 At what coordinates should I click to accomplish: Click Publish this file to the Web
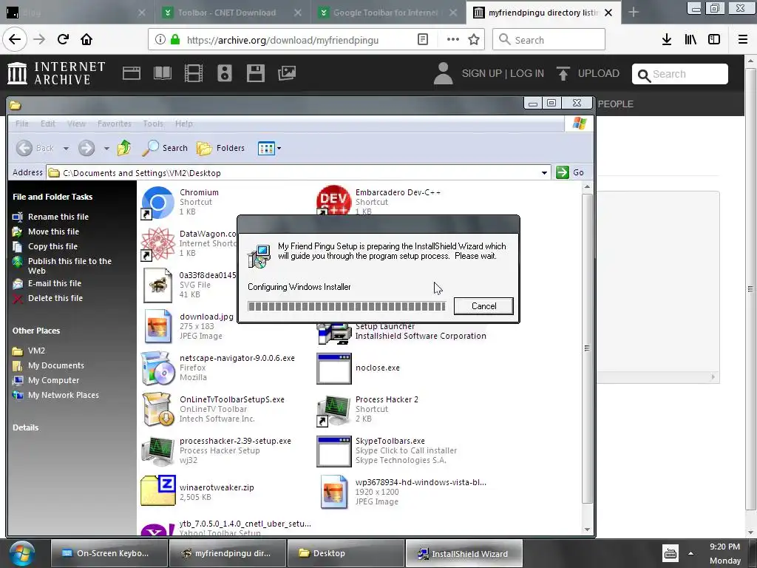point(69,266)
